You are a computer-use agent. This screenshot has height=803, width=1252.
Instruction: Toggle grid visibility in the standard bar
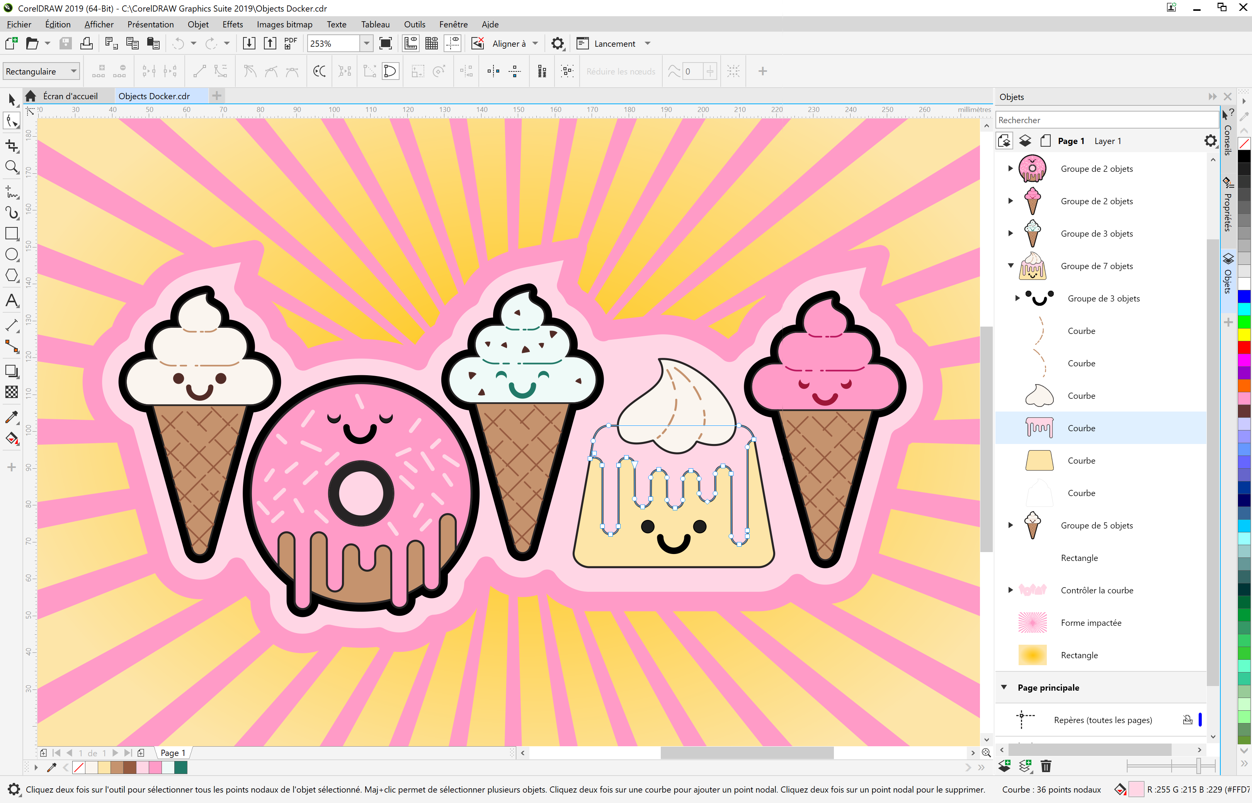(x=432, y=43)
